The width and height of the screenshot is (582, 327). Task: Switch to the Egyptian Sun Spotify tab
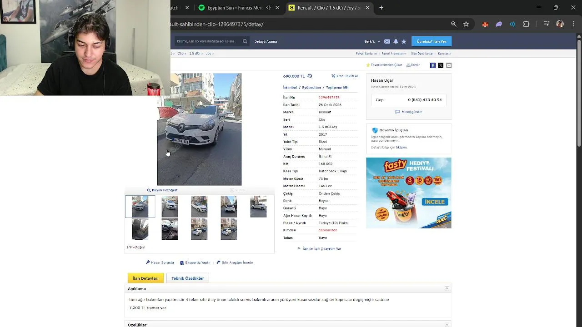[x=235, y=8]
